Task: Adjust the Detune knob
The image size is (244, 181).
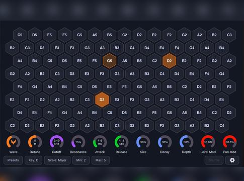Action: 35,142
